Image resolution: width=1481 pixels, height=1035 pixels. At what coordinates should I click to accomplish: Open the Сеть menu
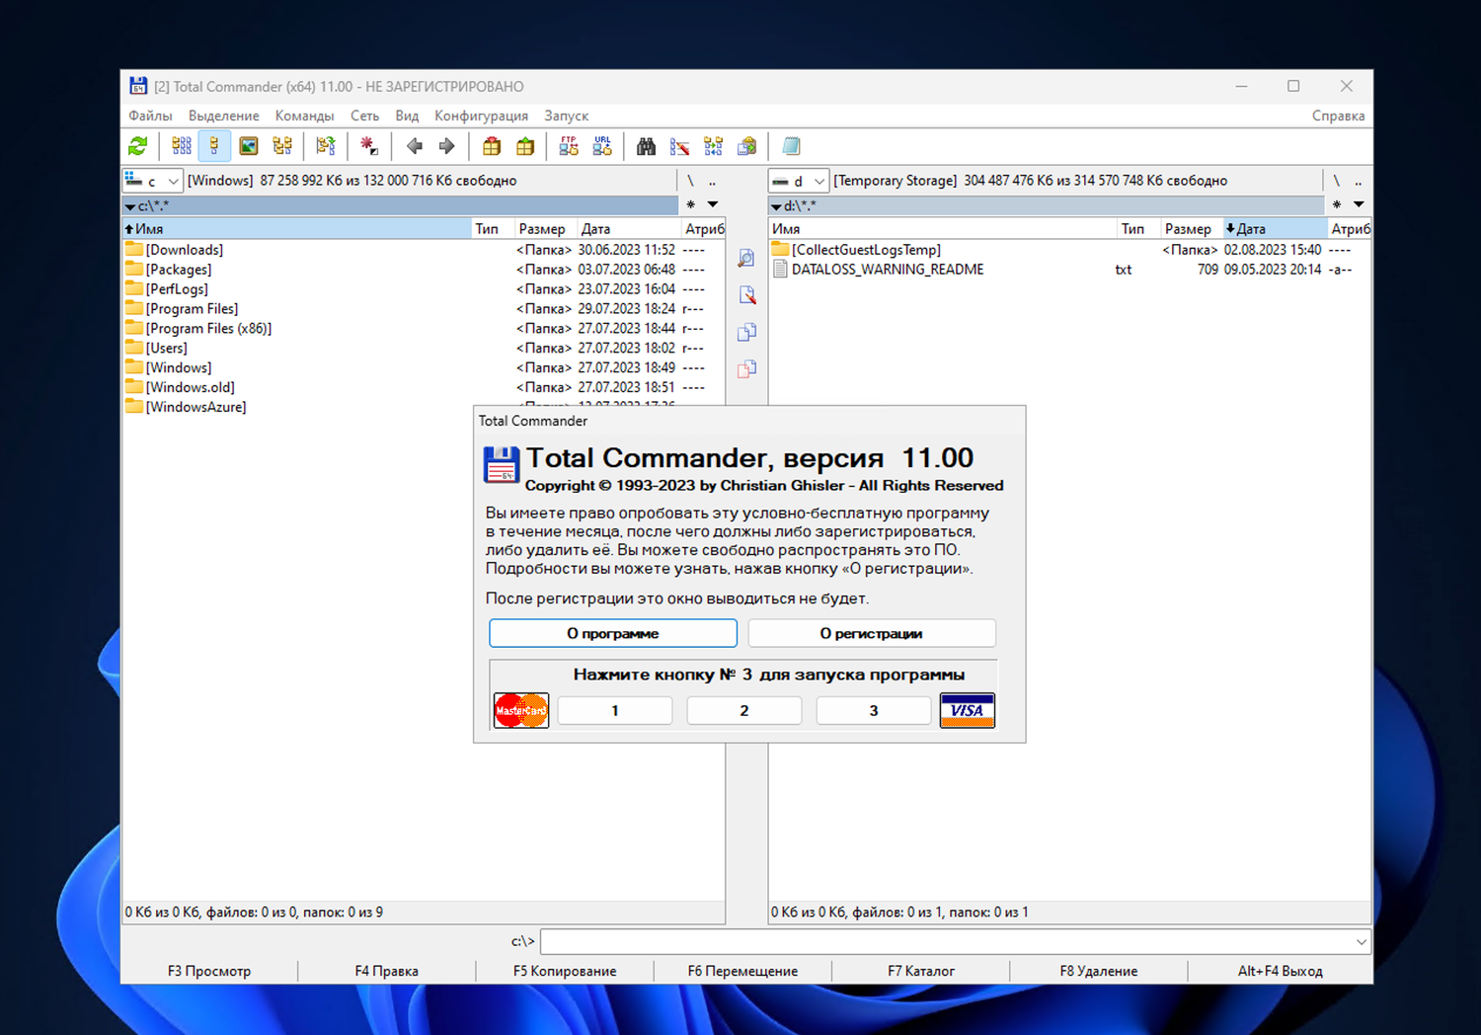tap(365, 116)
